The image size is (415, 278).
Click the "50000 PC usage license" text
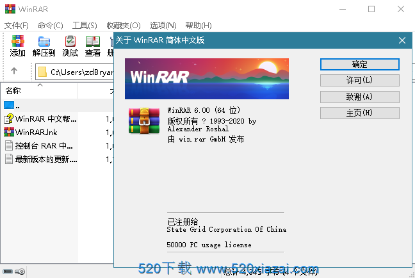[209, 245]
